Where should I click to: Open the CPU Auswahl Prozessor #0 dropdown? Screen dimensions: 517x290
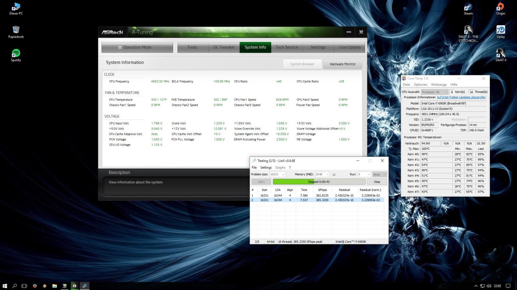point(435,92)
